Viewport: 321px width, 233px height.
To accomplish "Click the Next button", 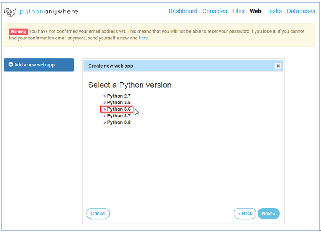I will (269, 214).
